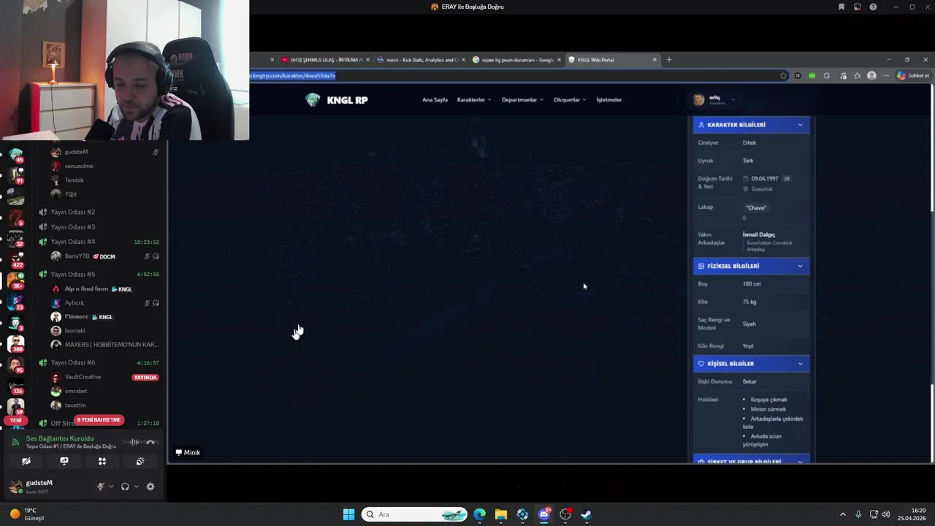
Task: Close the KNGL Wiki Portal tab
Action: pyautogui.click(x=654, y=60)
